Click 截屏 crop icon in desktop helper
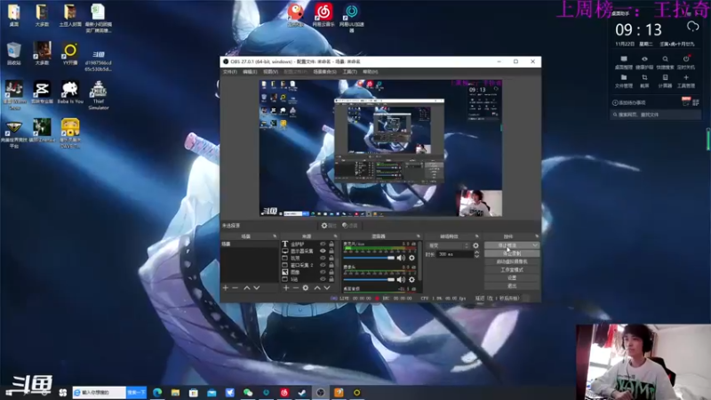Screen dimensions: 711x400 tap(644, 78)
